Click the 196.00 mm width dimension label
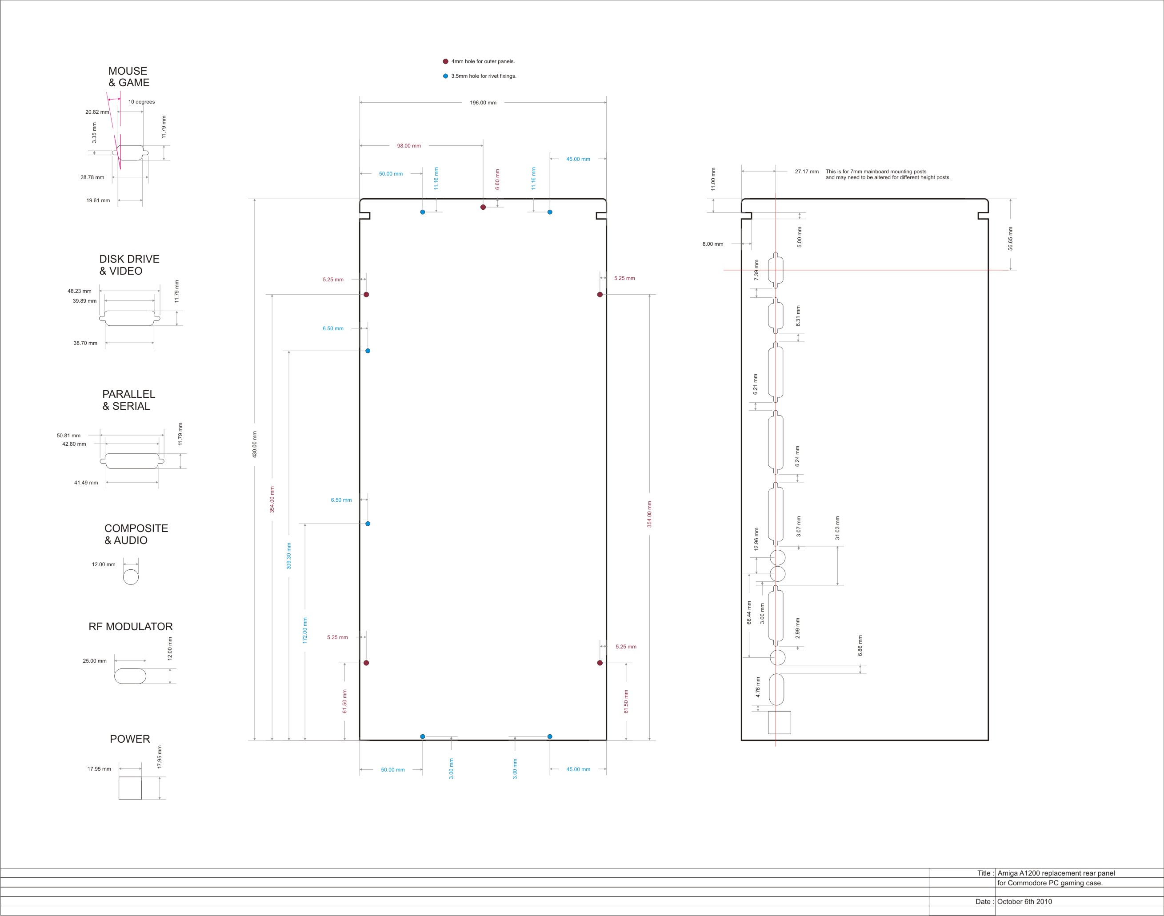The width and height of the screenshot is (1164, 916). [483, 103]
